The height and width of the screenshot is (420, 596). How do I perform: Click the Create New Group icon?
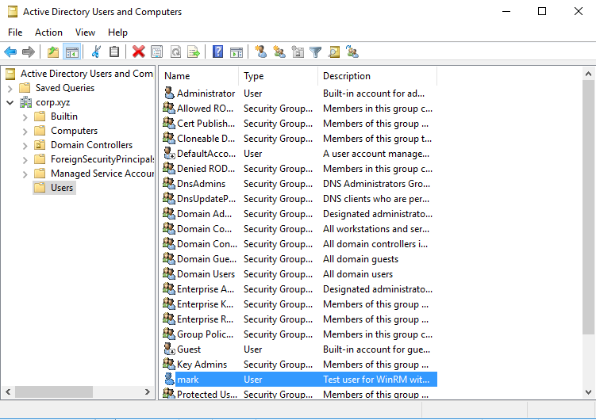click(x=279, y=52)
